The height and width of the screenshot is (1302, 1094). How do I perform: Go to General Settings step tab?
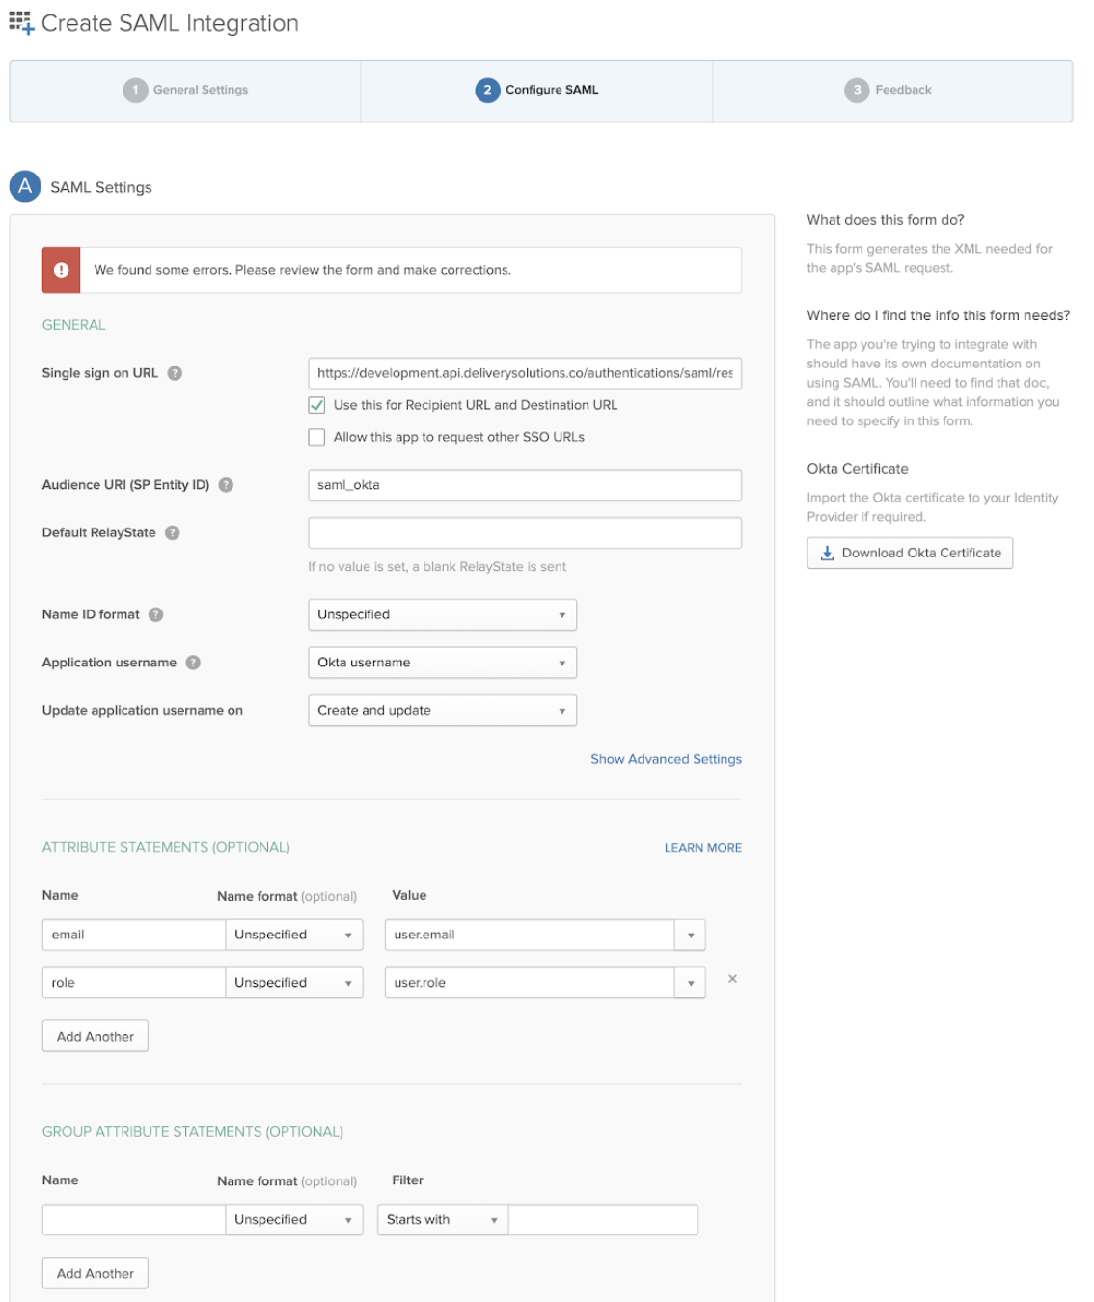click(185, 91)
